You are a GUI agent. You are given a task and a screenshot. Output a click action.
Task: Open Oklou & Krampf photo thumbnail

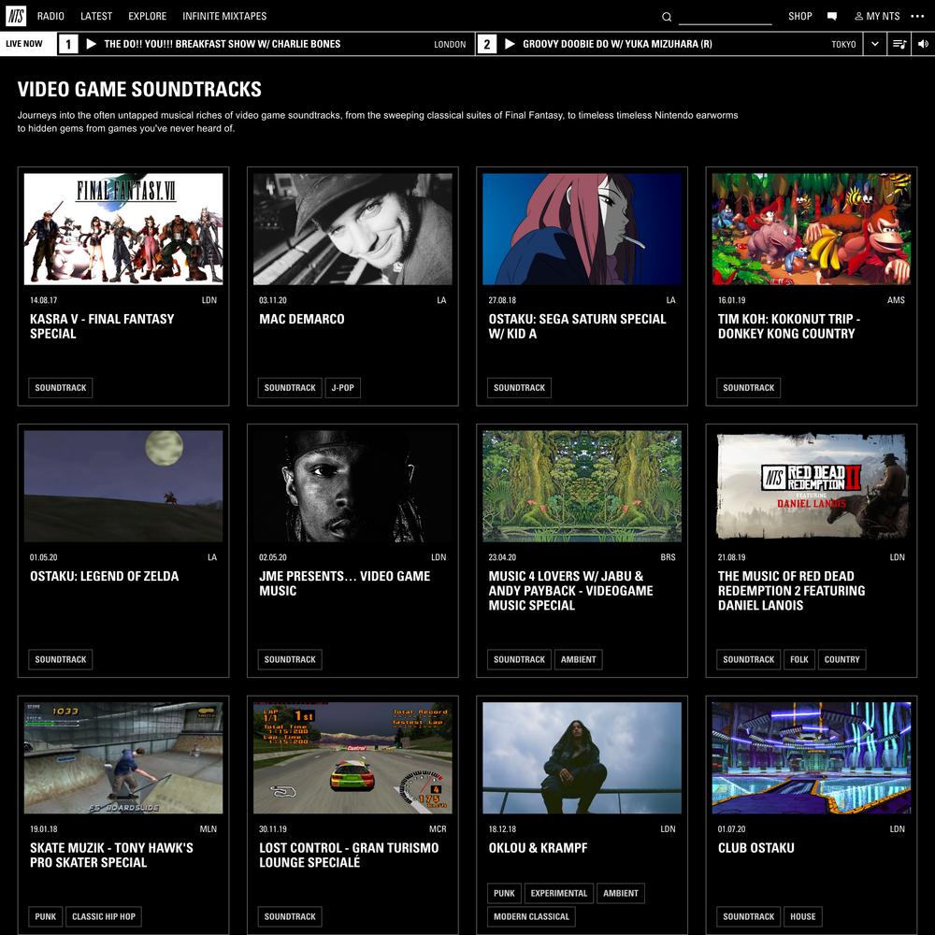pos(582,758)
